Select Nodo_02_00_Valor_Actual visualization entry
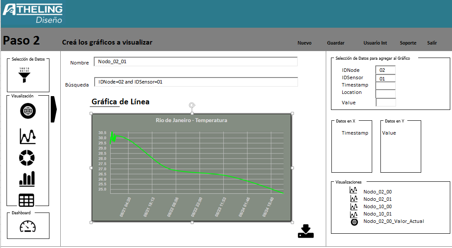The image size is (452, 248). pos(393,221)
